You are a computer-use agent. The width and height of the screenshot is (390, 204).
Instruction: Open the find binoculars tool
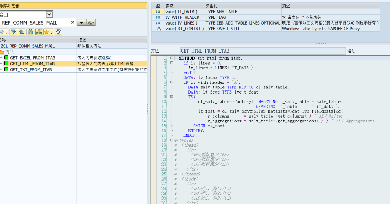tap(30, 32)
